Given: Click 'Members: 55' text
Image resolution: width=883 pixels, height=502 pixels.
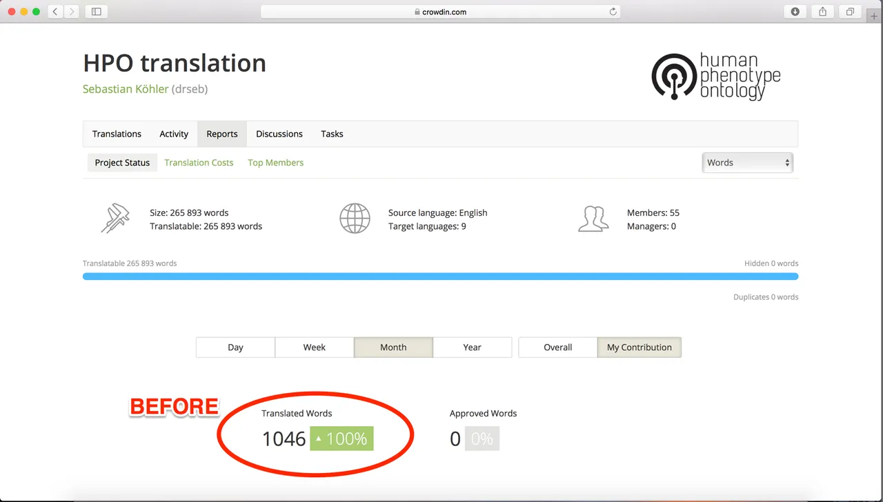Looking at the screenshot, I should coord(653,213).
